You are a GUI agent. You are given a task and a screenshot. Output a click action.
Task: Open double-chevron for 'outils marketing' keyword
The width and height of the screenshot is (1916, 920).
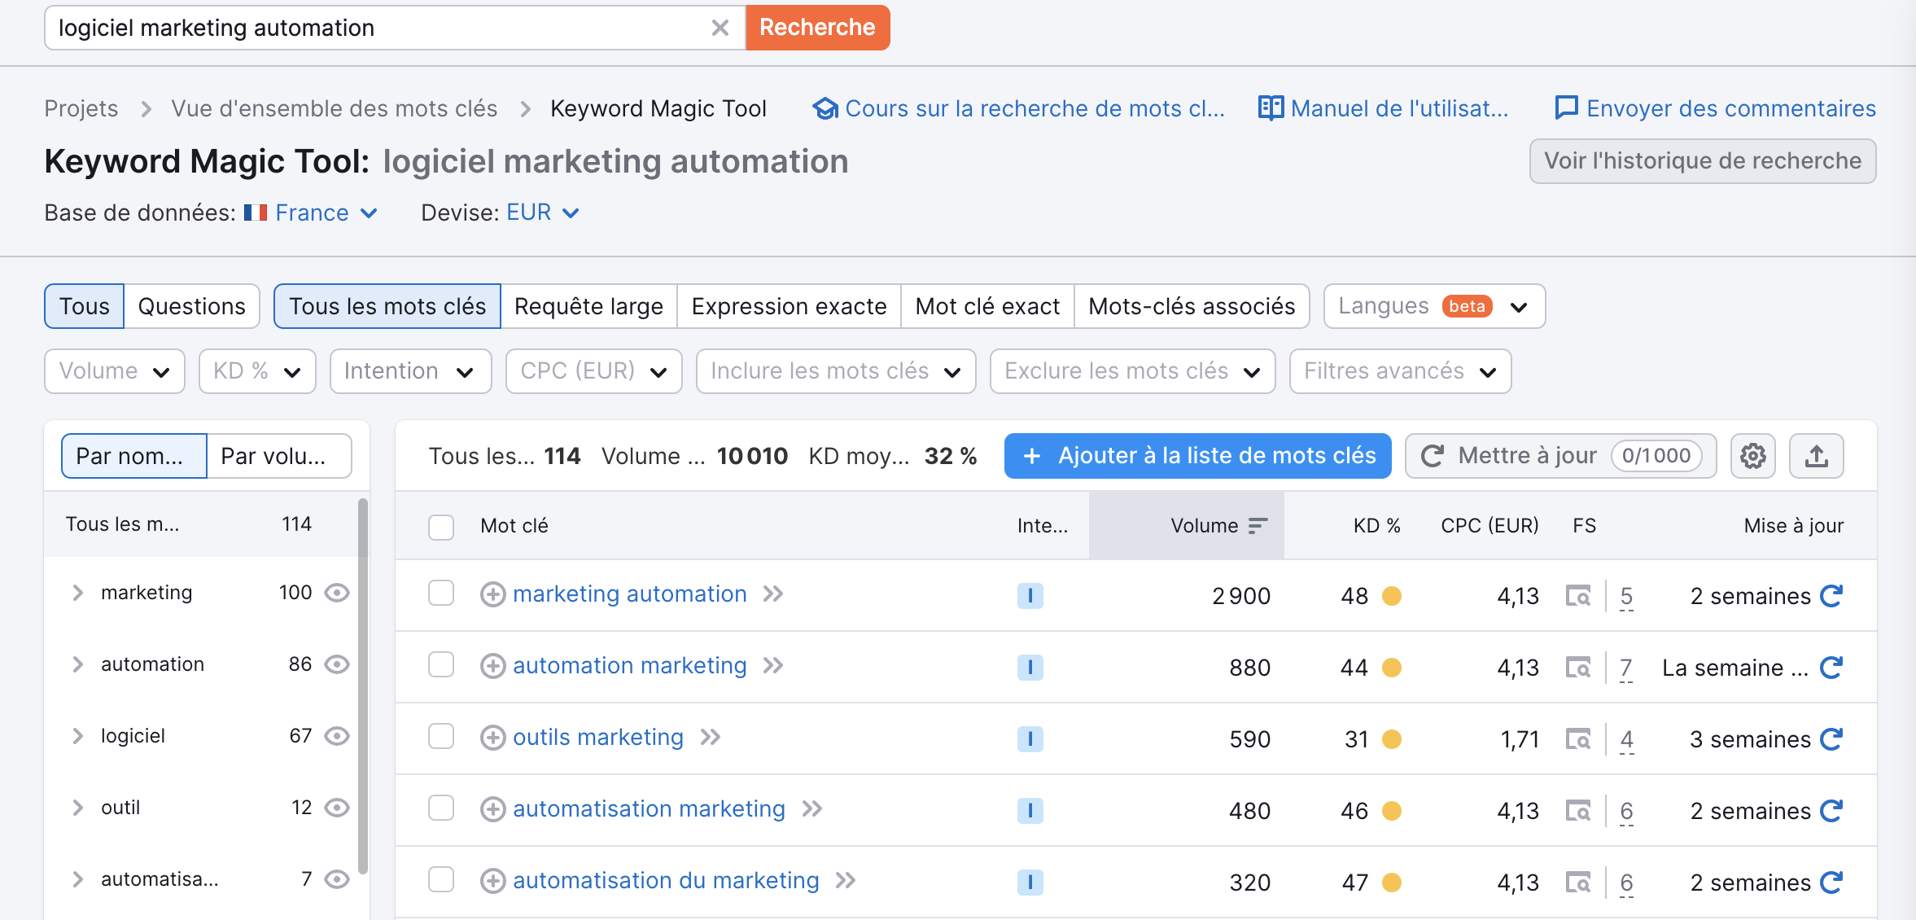click(x=711, y=738)
